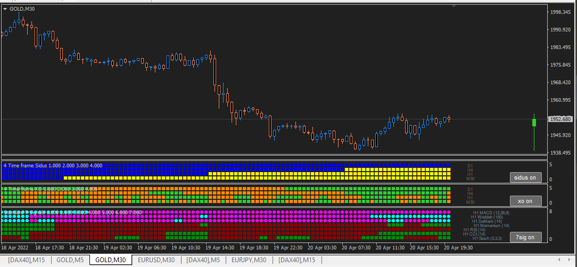The height and width of the screenshot is (267, 577).
Task: Switch to the EURJPY,M30 tab
Action: click(x=249, y=260)
